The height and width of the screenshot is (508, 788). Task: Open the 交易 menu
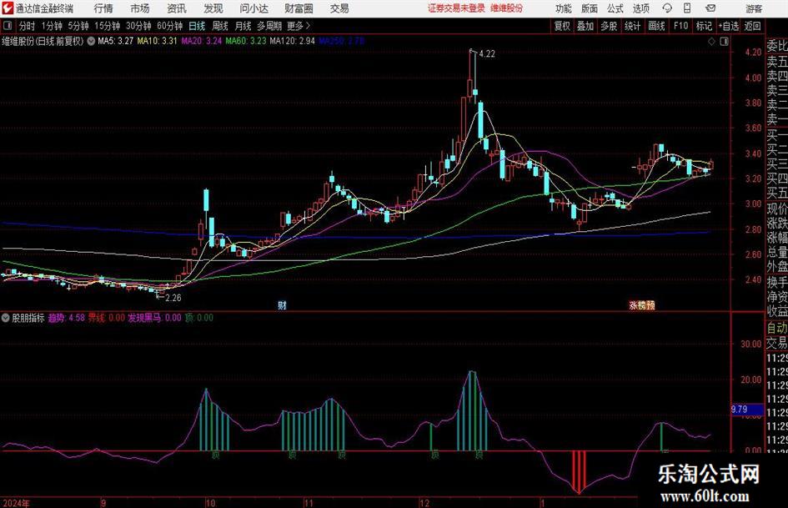tap(339, 8)
